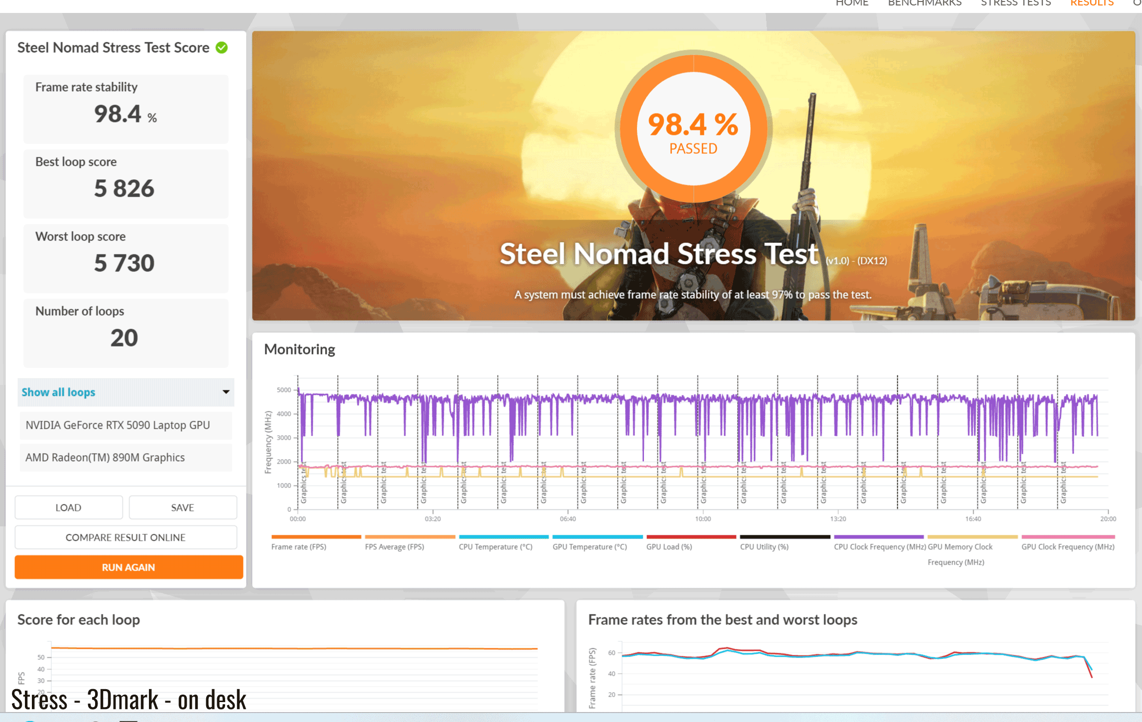Image resolution: width=1142 pixels, height=722 pixels.
Task: Click the green validation check icon
Action: tap(222, 48)
